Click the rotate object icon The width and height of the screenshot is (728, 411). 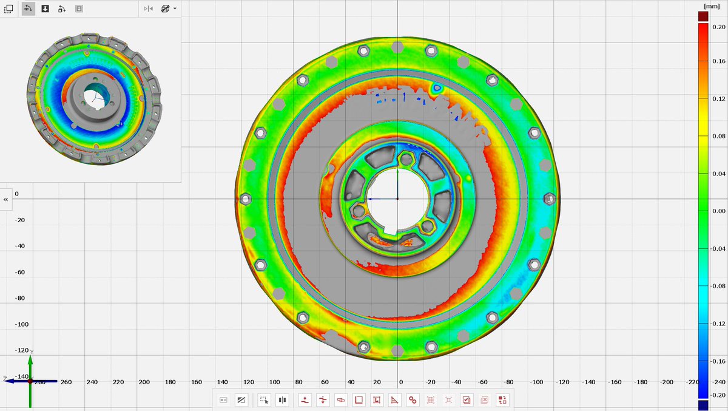pyautogui.click(x=62, y=8)
